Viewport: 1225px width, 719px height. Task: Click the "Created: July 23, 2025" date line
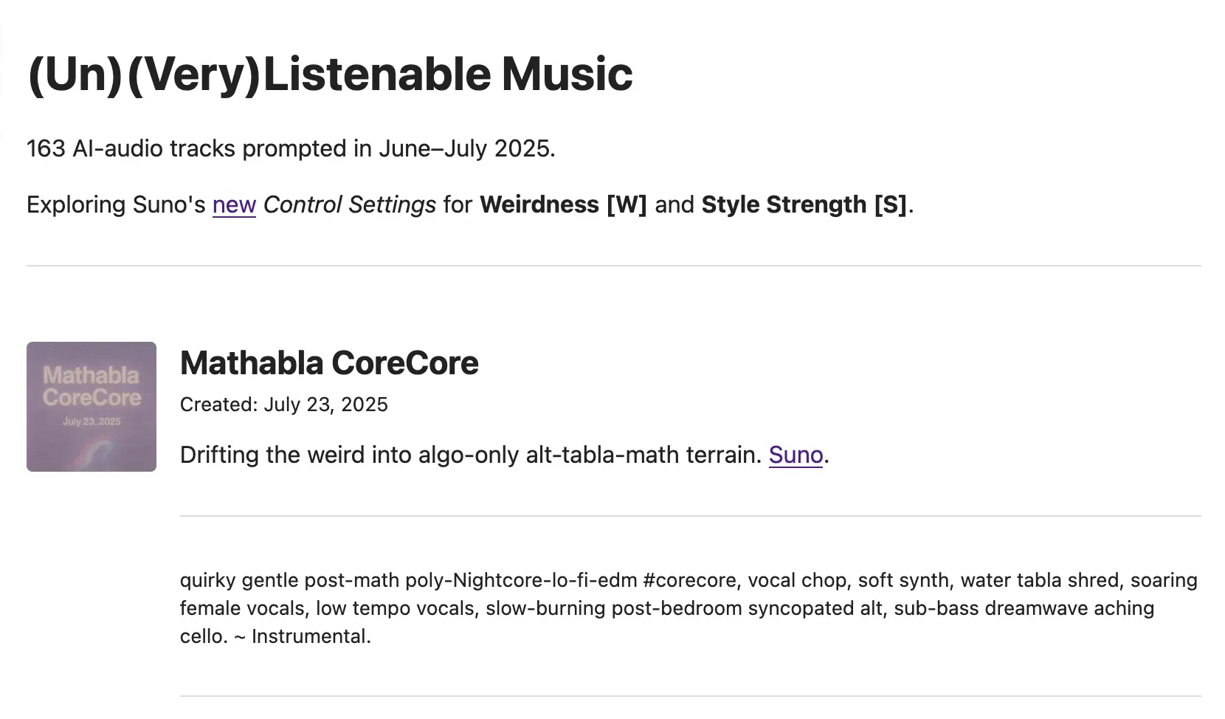[284, 405]
